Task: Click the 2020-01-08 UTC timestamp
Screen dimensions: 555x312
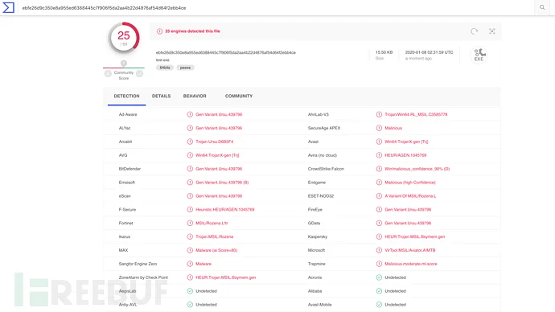Action: [x=429, y=52]
